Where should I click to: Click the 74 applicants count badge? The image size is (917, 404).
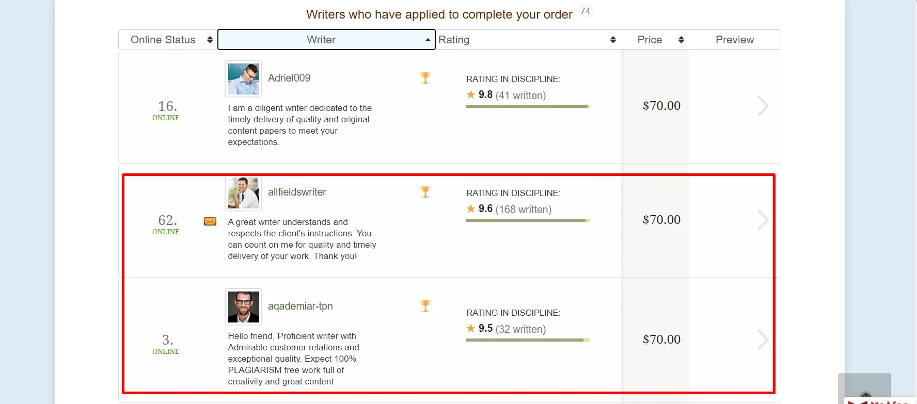point(585,11)
